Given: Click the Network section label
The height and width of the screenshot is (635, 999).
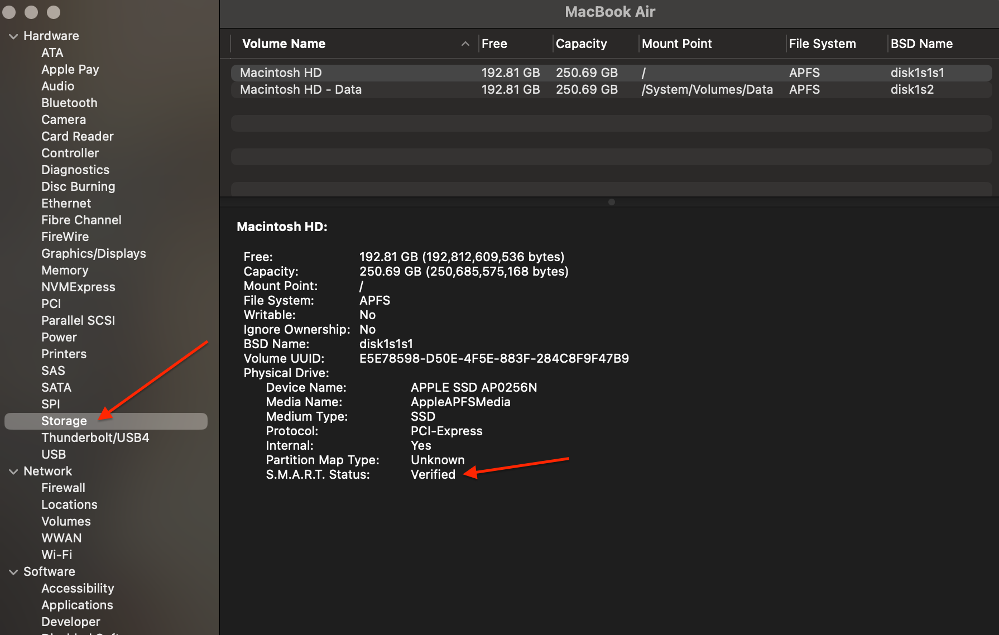Looking at the screenshot, I should click(48, 471).
